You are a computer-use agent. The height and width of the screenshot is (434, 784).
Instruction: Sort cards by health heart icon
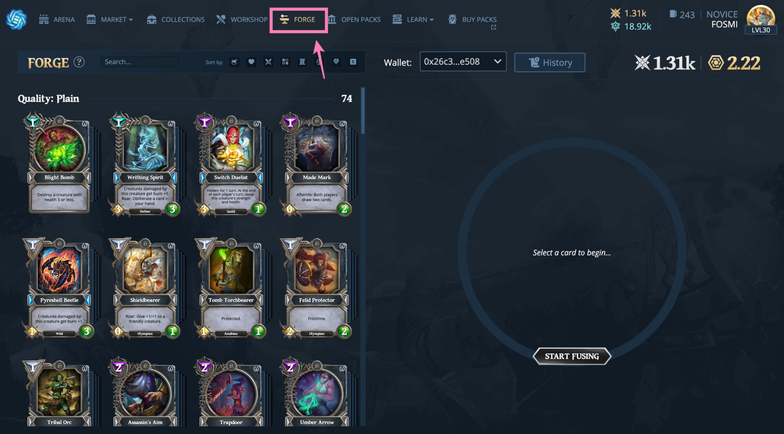[252, 62]
